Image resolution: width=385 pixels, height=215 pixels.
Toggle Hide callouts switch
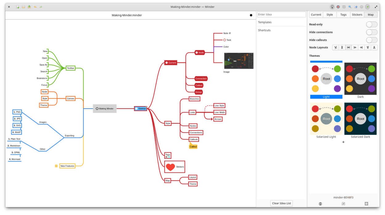coord(371,40)
